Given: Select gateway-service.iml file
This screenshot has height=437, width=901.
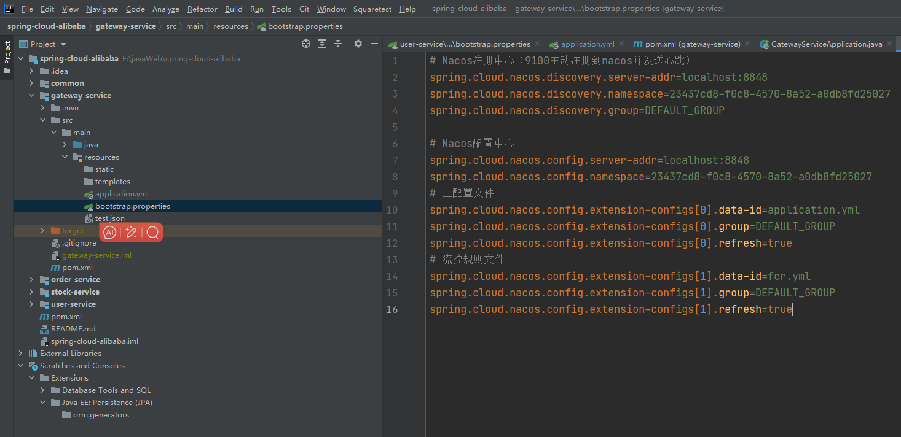Looking at the screenshot, I should tap(91, 255).
